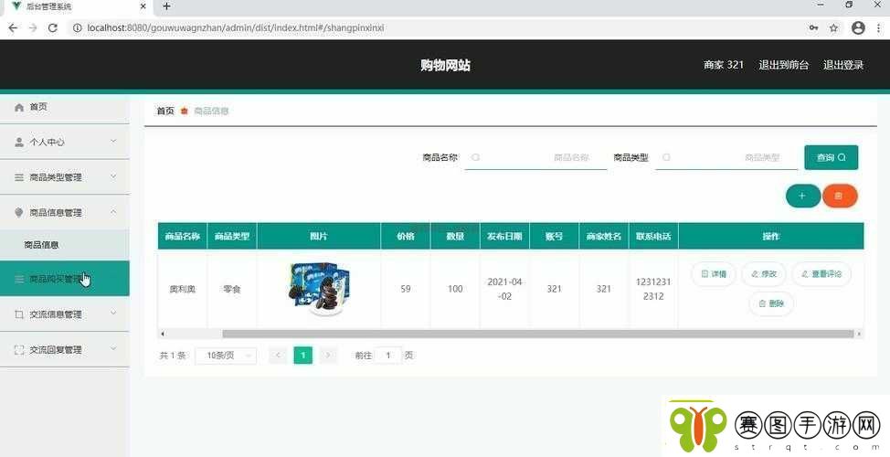The width and height of the screenshot is (890, 457).
Task: Click the 零食 product type cell
Action: (x=232, y=289)
